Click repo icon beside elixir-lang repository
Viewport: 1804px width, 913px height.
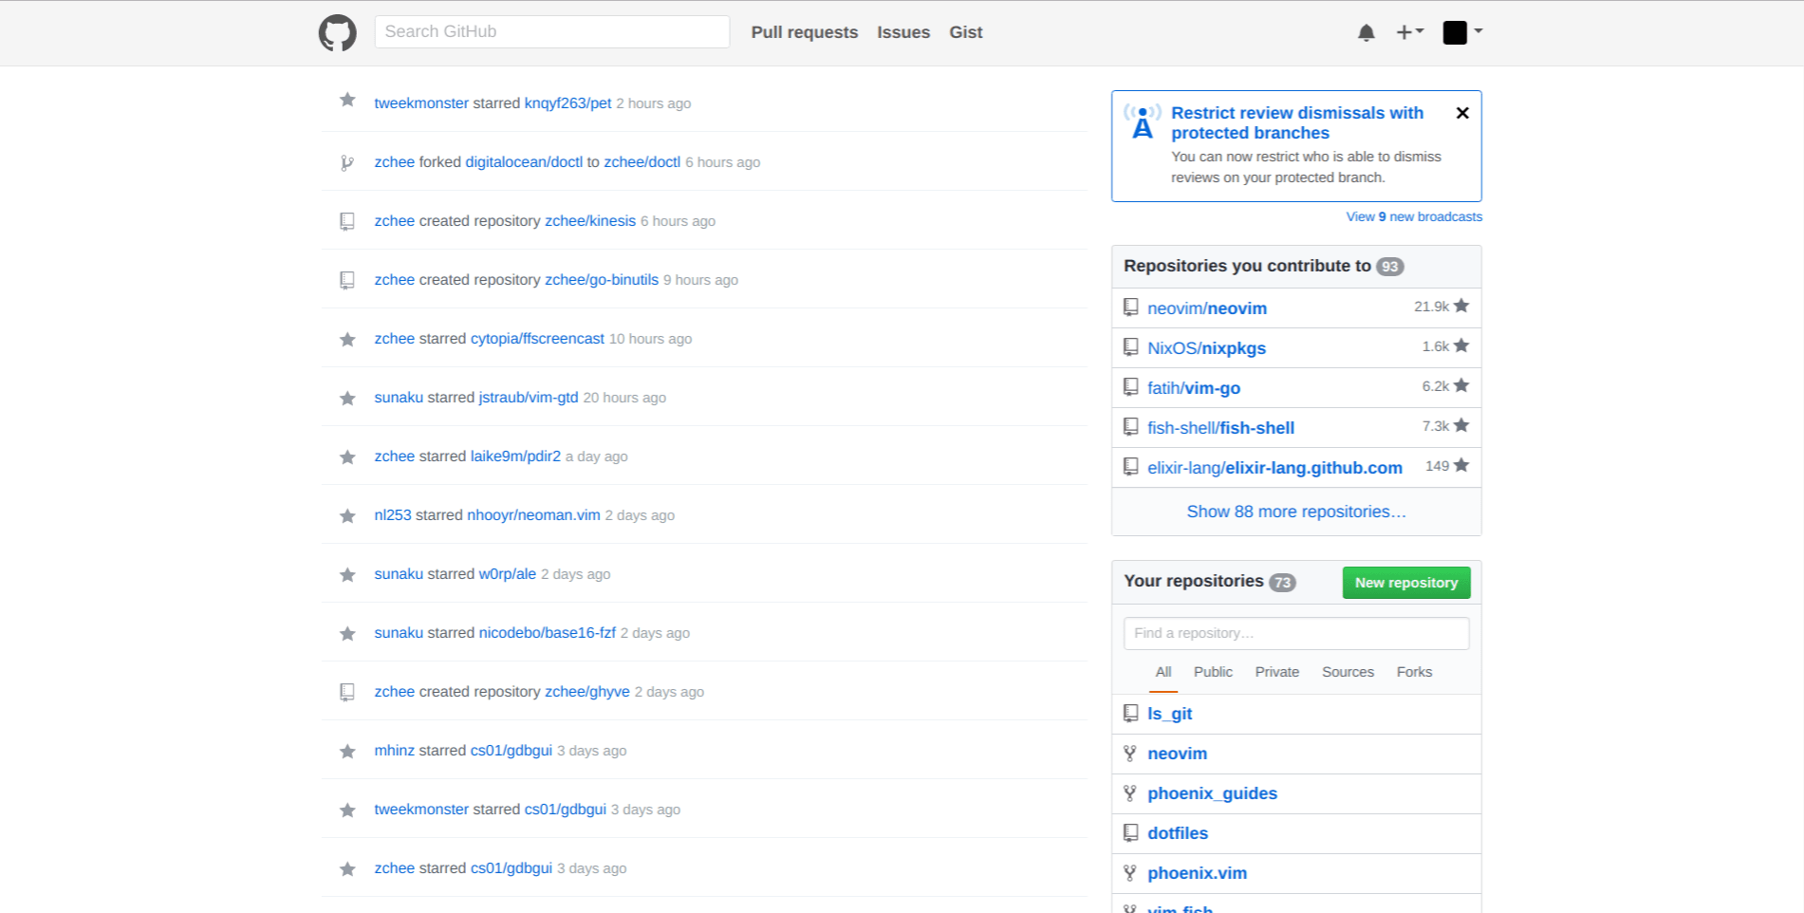1130,467
